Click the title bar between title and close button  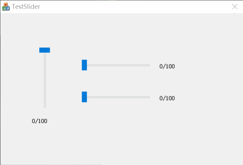(x=135, y=6)
